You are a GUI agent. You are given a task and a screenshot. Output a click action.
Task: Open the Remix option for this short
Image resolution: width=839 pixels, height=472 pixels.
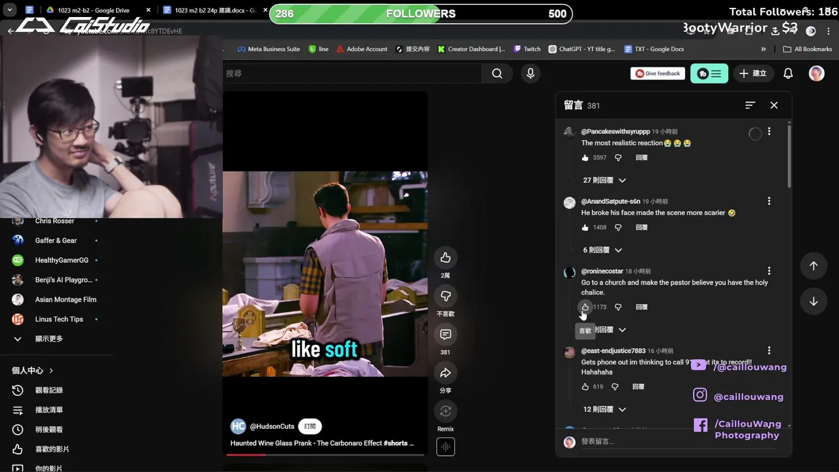(x=445, y=411)
